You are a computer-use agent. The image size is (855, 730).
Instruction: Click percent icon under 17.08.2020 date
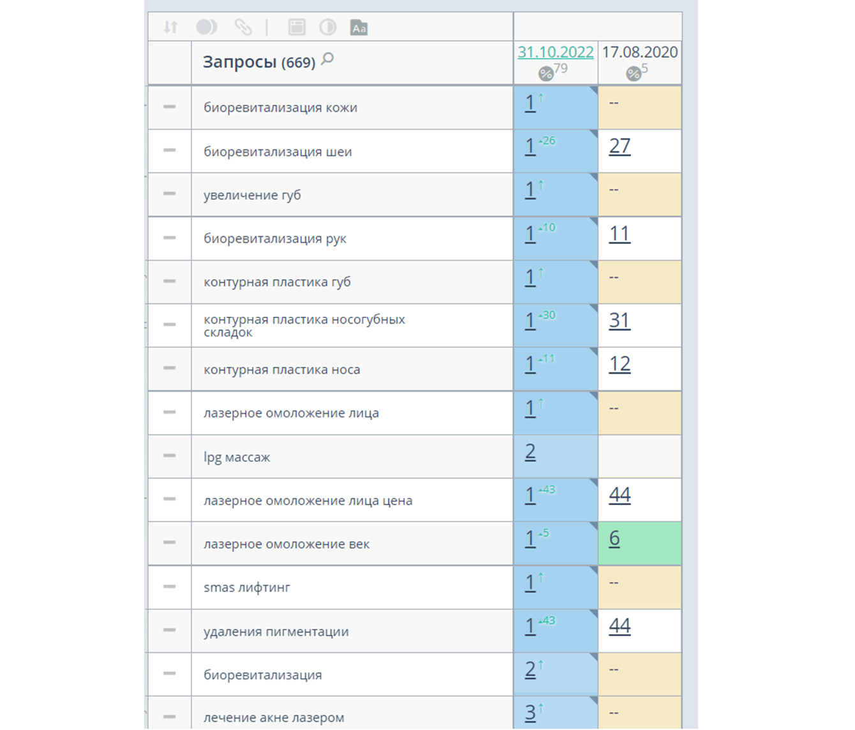click(633, 73)
